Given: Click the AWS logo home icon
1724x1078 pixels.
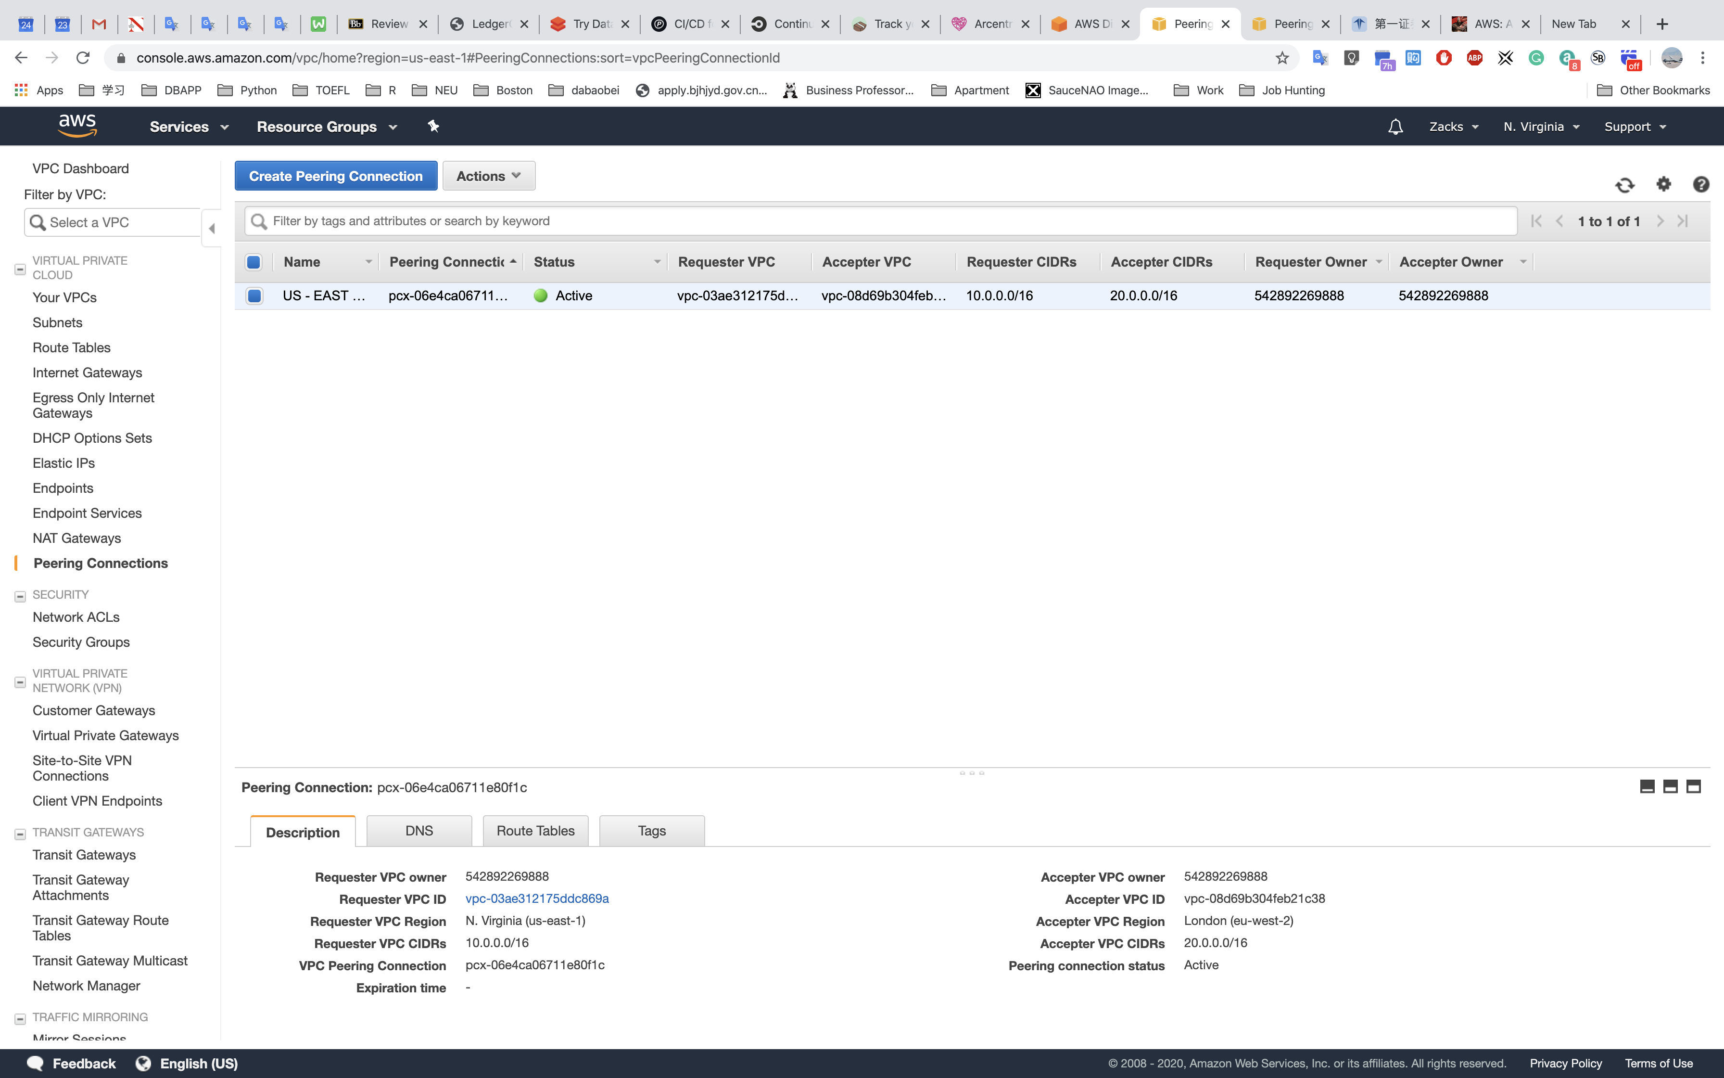Looking at the screenshot, I should click(x=77, y=126).
